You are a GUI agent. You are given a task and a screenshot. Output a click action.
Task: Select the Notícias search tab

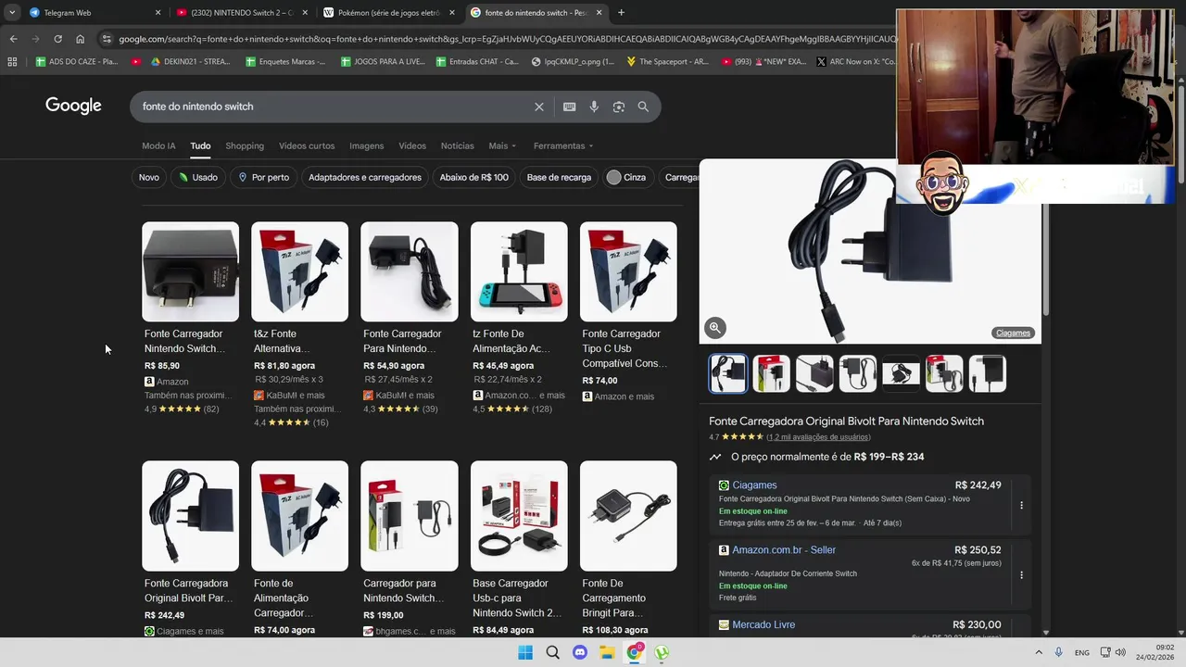457,145
